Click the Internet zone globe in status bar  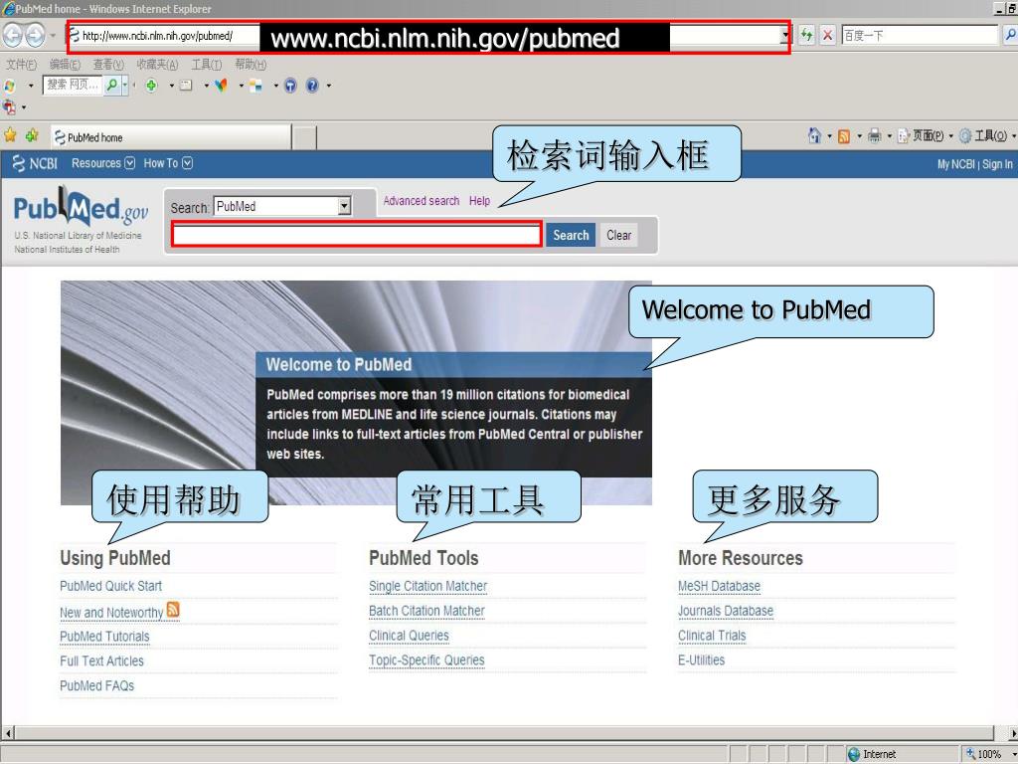pos(854,754)
